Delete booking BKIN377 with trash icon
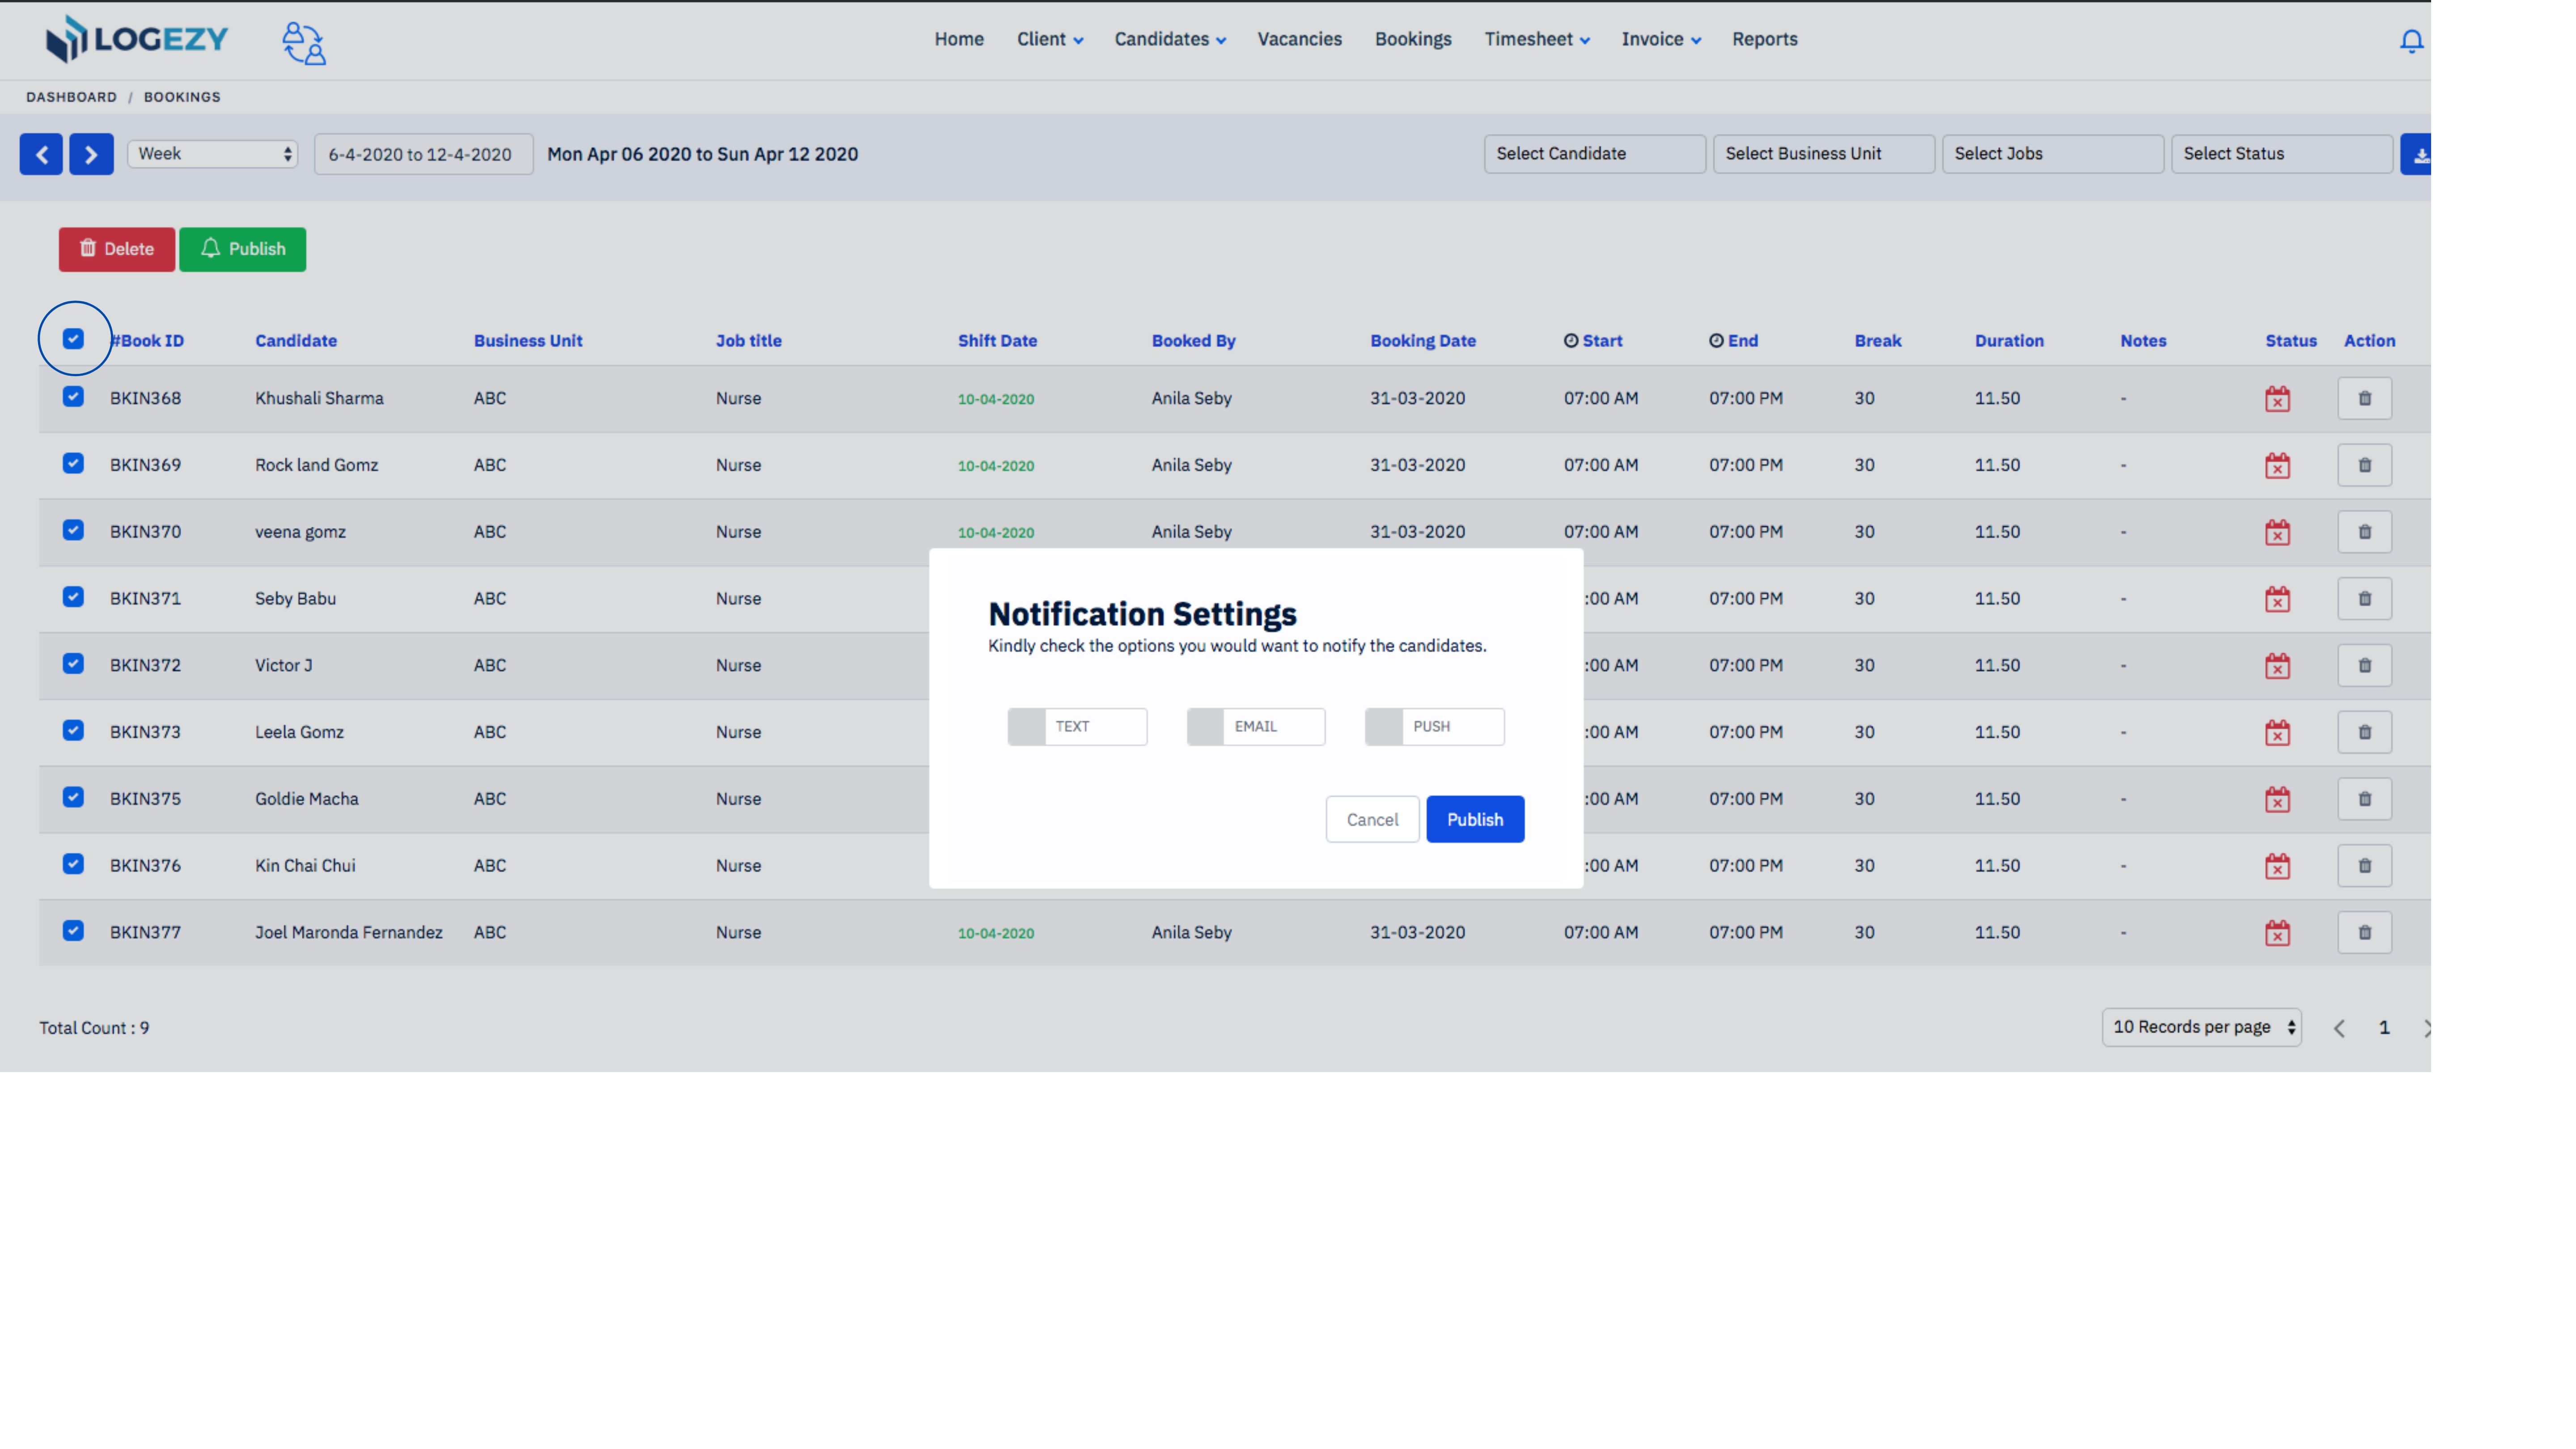 click(2364, 932)
